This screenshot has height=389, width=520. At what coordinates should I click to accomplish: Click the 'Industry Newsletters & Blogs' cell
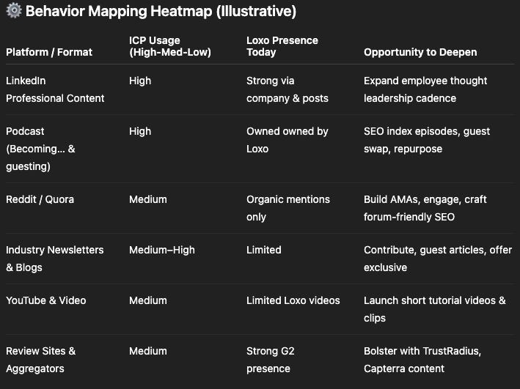point(55,259)
